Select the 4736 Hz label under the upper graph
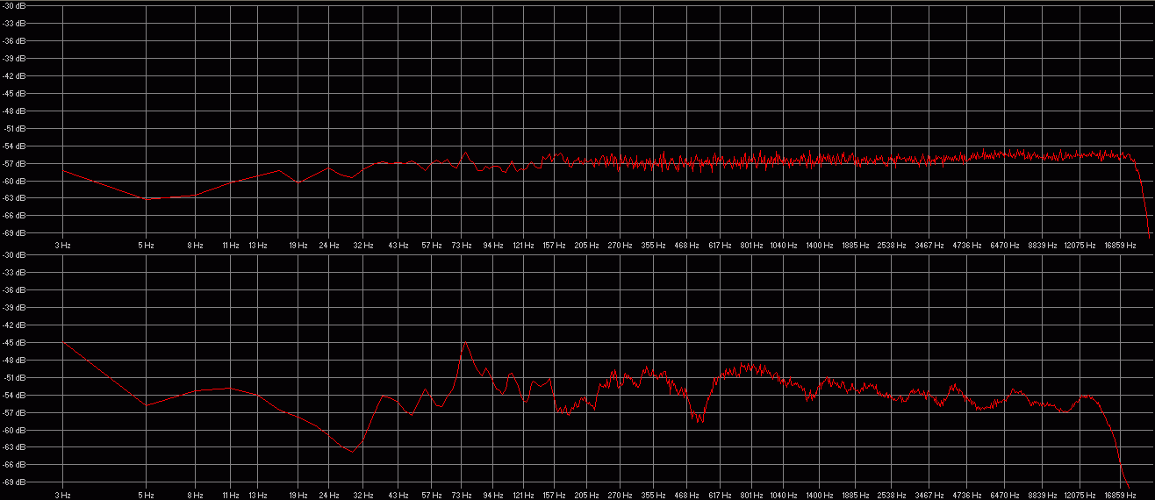1155x500 pixels. [x=967, y=246]
